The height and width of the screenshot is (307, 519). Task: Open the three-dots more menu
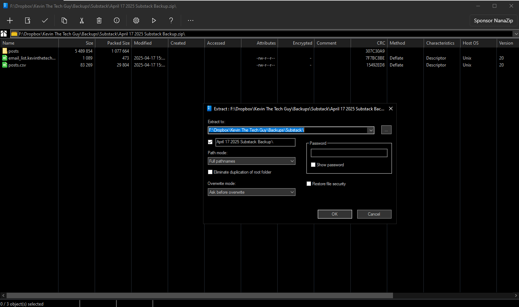(x=190, y=20)
